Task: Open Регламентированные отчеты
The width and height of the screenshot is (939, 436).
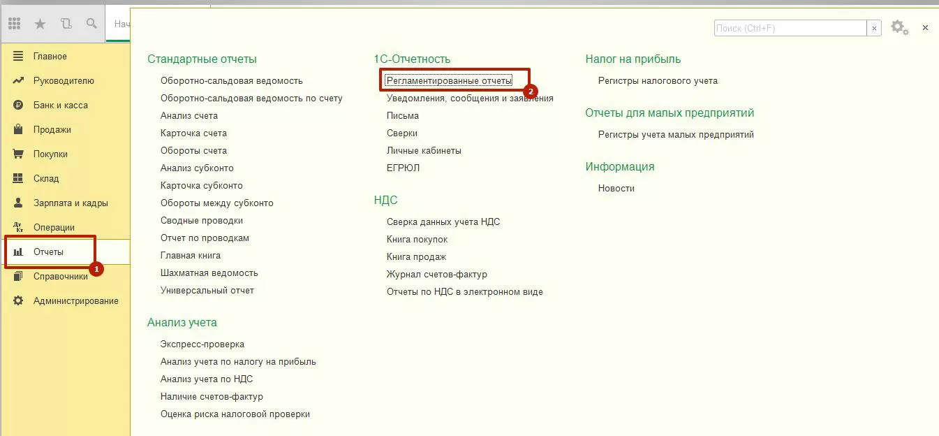Action: [449, 80]
